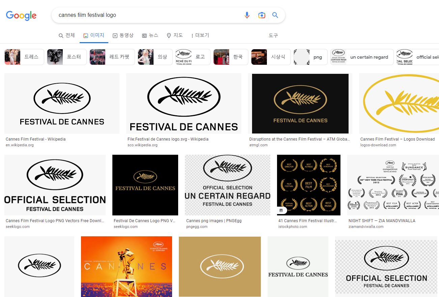Start voice search with the microphone icon
Viewport: 439px width, 297px height.
click(247, 15)
